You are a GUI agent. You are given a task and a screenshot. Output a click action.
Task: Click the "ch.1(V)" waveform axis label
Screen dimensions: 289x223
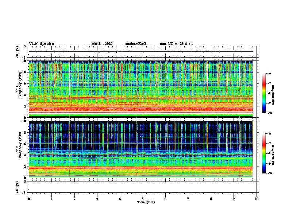[x=17, y=52]
